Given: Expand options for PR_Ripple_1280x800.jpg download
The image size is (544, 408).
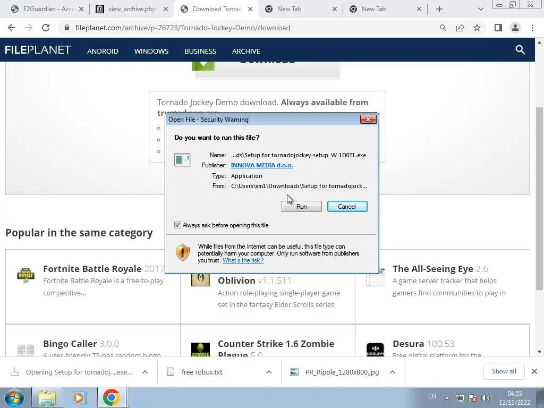Looking at the screenshot, I should pos(393,372).
